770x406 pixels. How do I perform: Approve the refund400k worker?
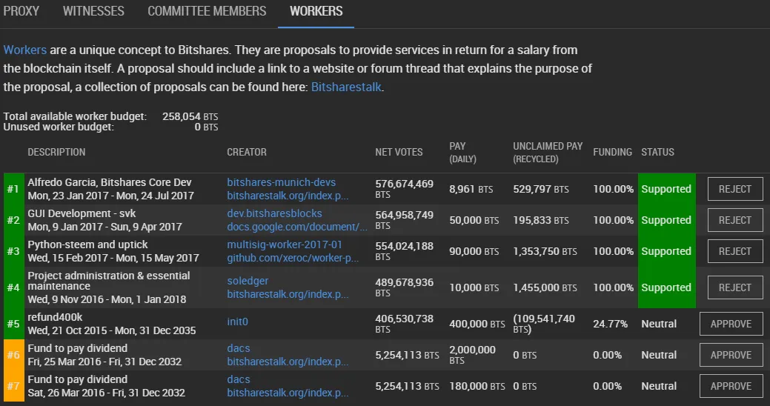[x=731, y=324]
